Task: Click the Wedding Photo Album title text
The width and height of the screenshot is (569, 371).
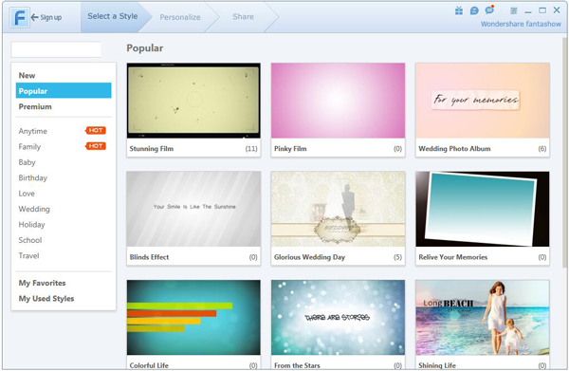Action: pyautogui.click(x=454, y=148)
